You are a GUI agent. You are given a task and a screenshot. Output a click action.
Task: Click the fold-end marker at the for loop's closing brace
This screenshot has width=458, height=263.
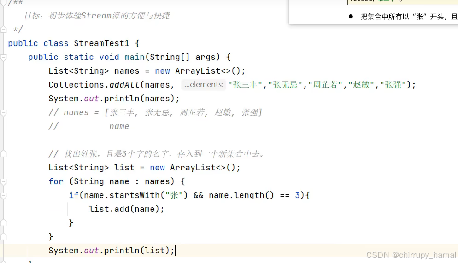tap(4, 237)
